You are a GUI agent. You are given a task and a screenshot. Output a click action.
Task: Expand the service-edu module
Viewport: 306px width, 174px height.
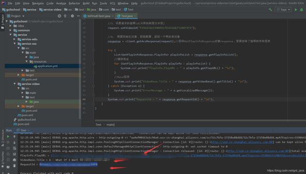tap(15, 39)
